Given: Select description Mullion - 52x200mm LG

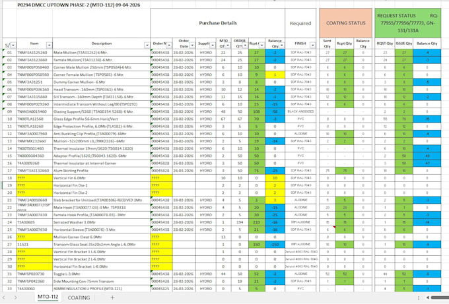Looking at the screenshot, I should (x=102, y=141).
